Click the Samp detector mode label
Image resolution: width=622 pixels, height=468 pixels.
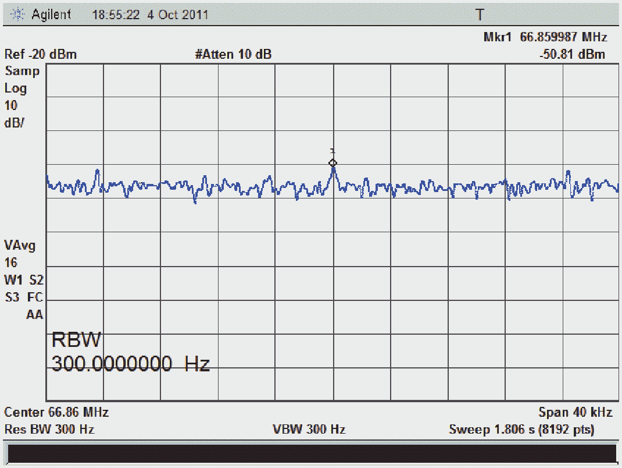22,72
